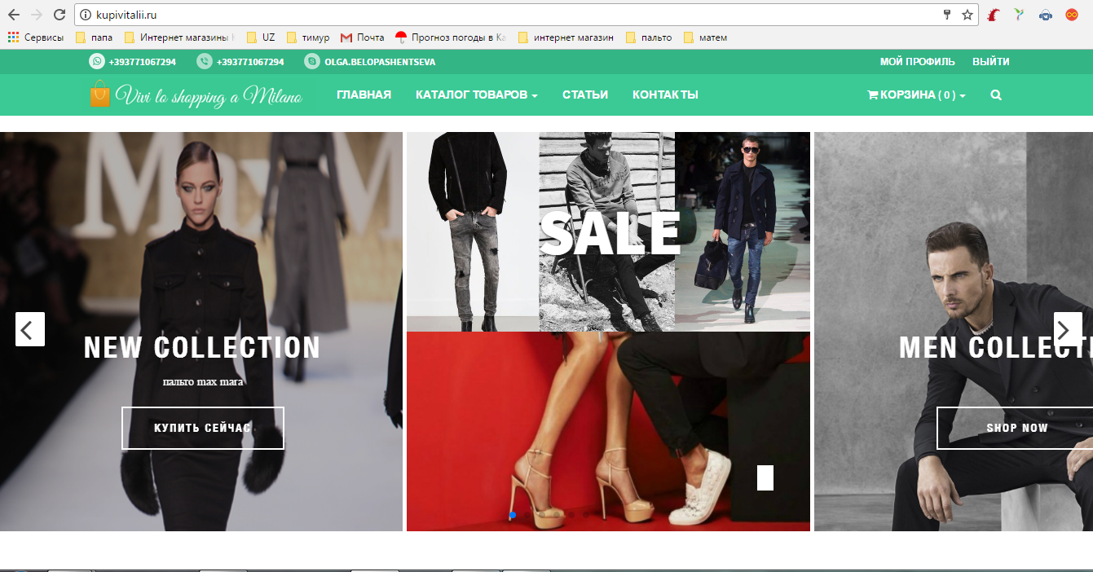Open the UZ bookmark folder
Viewport: 1093px width, 572px height.
click(x=261, y=37)
